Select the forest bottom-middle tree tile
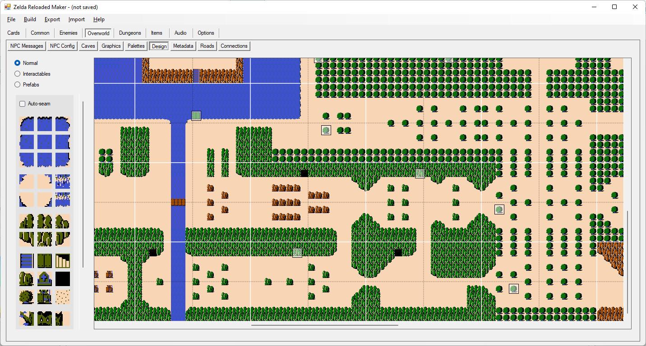Screen dimensions: 646x346 point(45,239)
